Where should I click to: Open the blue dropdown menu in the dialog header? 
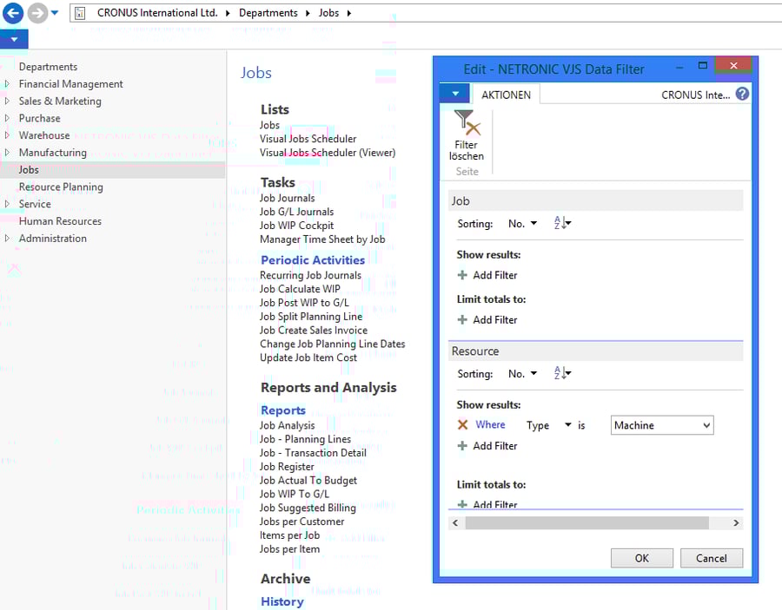coord(453,94)
